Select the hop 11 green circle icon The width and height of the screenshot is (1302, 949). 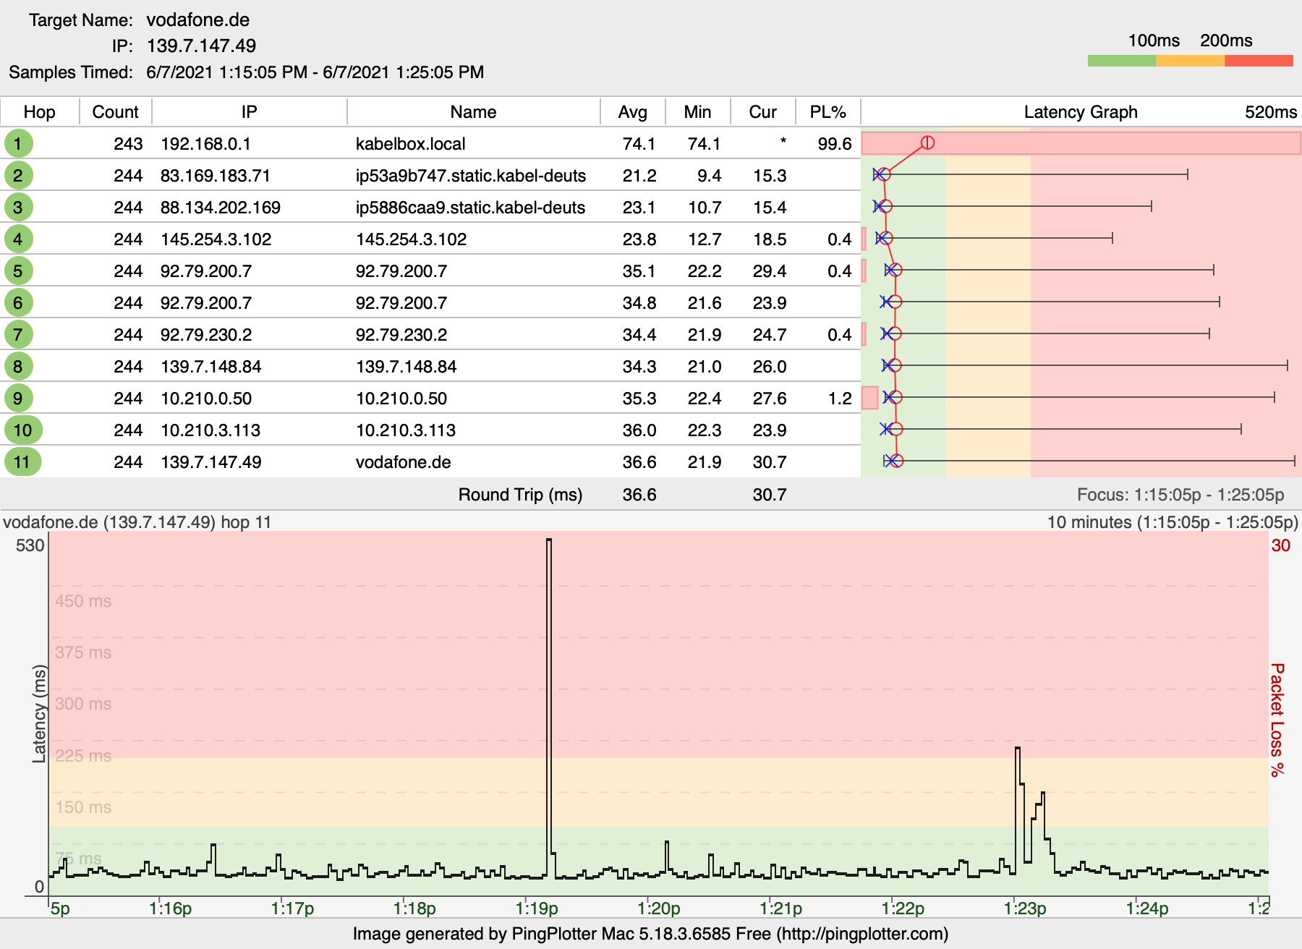tap(22, 461)
